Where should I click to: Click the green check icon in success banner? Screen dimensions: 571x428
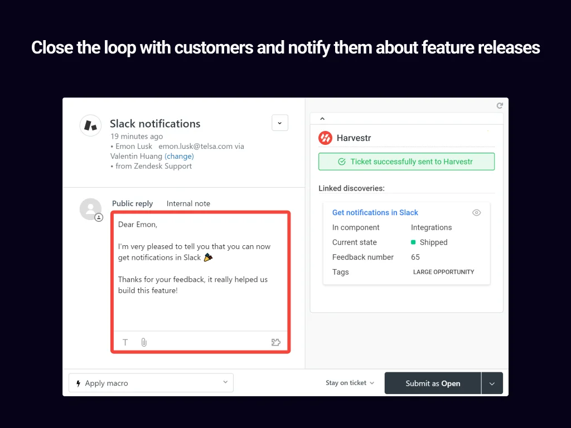point(342,162)
